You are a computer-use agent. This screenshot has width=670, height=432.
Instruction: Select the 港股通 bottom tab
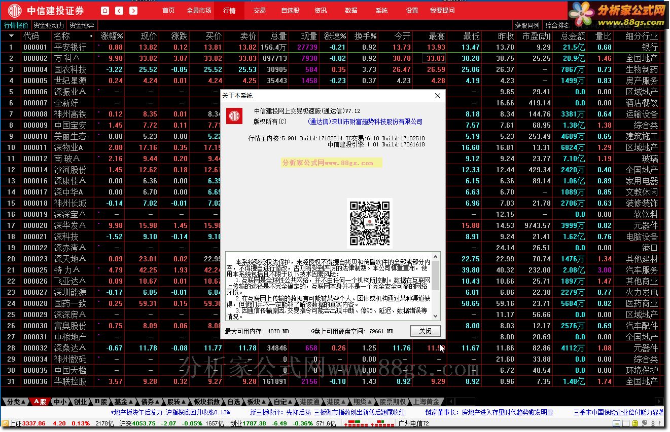click(x=309, y=402)
